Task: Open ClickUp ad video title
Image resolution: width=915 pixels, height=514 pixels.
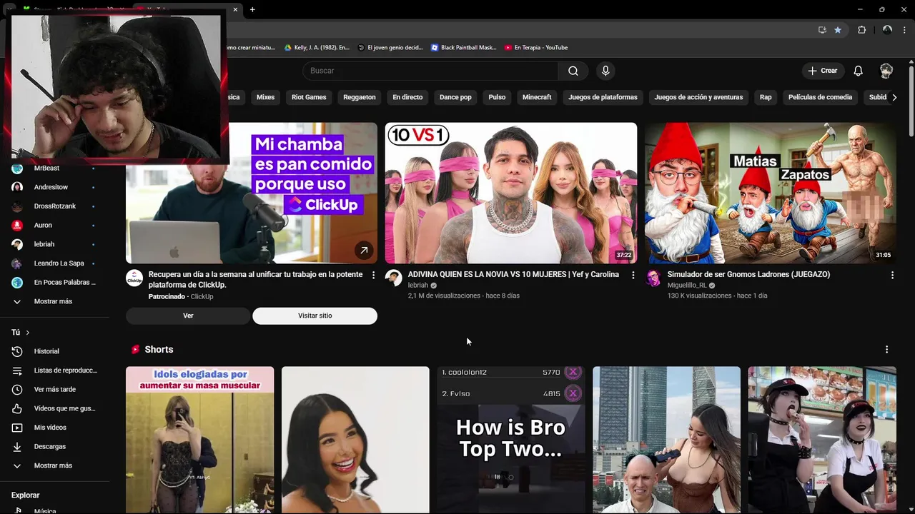Action: pyautogui.click(x=256, y=279)
